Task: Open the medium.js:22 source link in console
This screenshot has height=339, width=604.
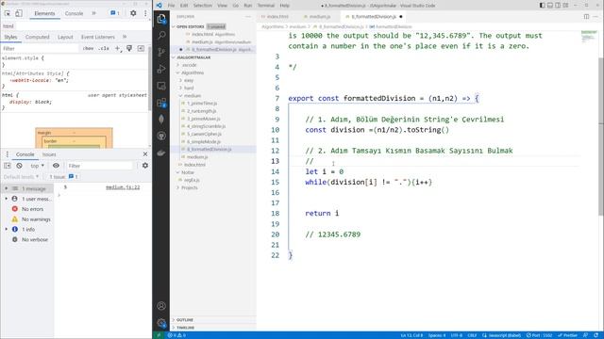Action: tap(123, 187)
